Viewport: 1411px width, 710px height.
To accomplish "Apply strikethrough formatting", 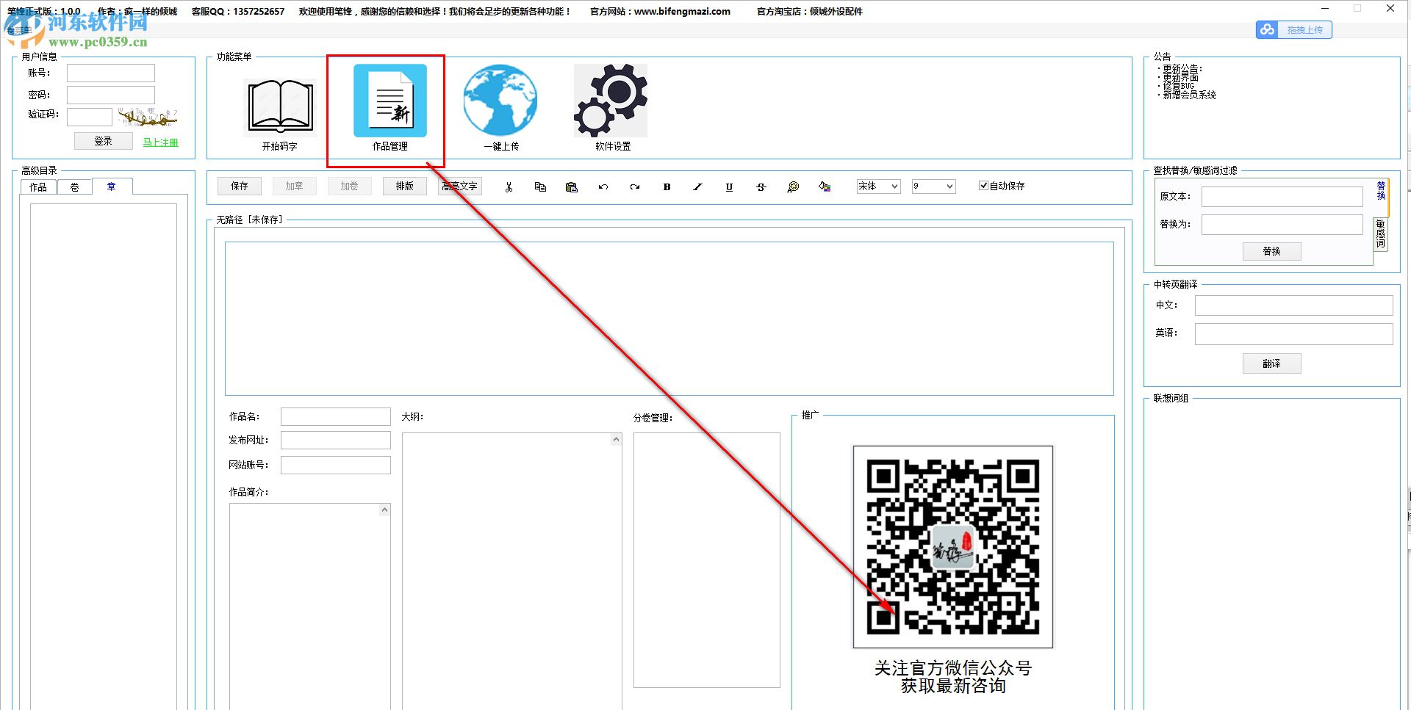I will 761,187.
